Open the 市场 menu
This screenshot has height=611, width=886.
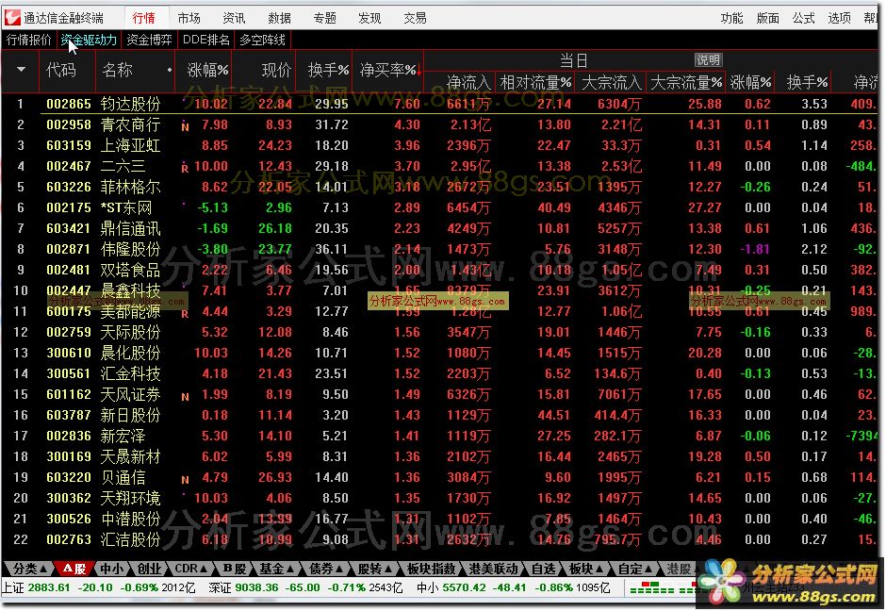pyautogui.click(x=189, y=18)
